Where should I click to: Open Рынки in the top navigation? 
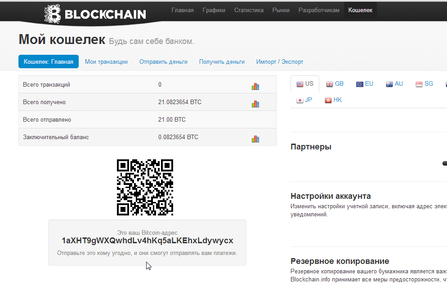281,10
